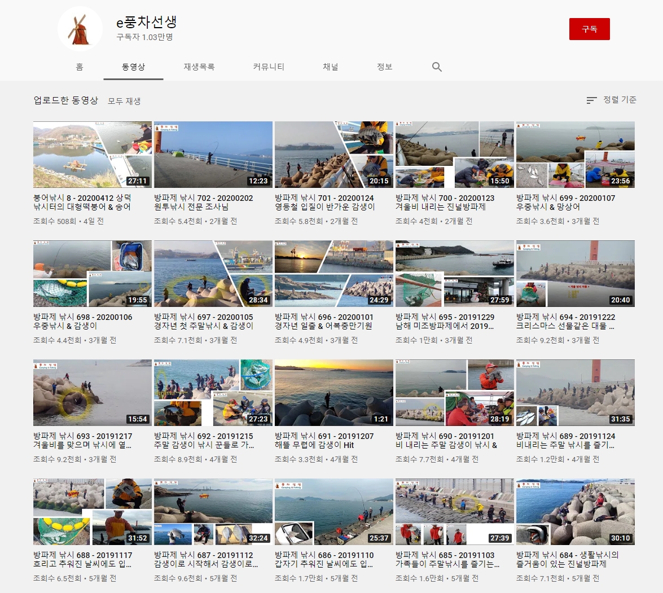Go to the 커뮤니티 tab

[x=269, y=67]
